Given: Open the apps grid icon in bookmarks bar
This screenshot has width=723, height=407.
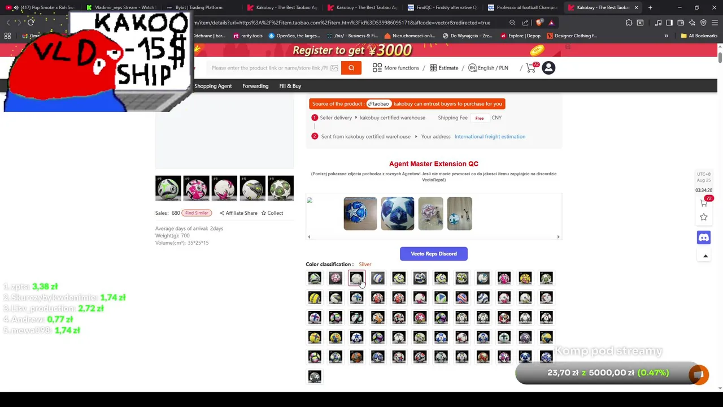Looking at the screenshot, I should point(8,36).
